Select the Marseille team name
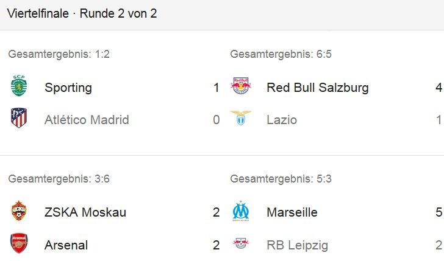The height and width of the screenshot is (261, 444). 292,212
